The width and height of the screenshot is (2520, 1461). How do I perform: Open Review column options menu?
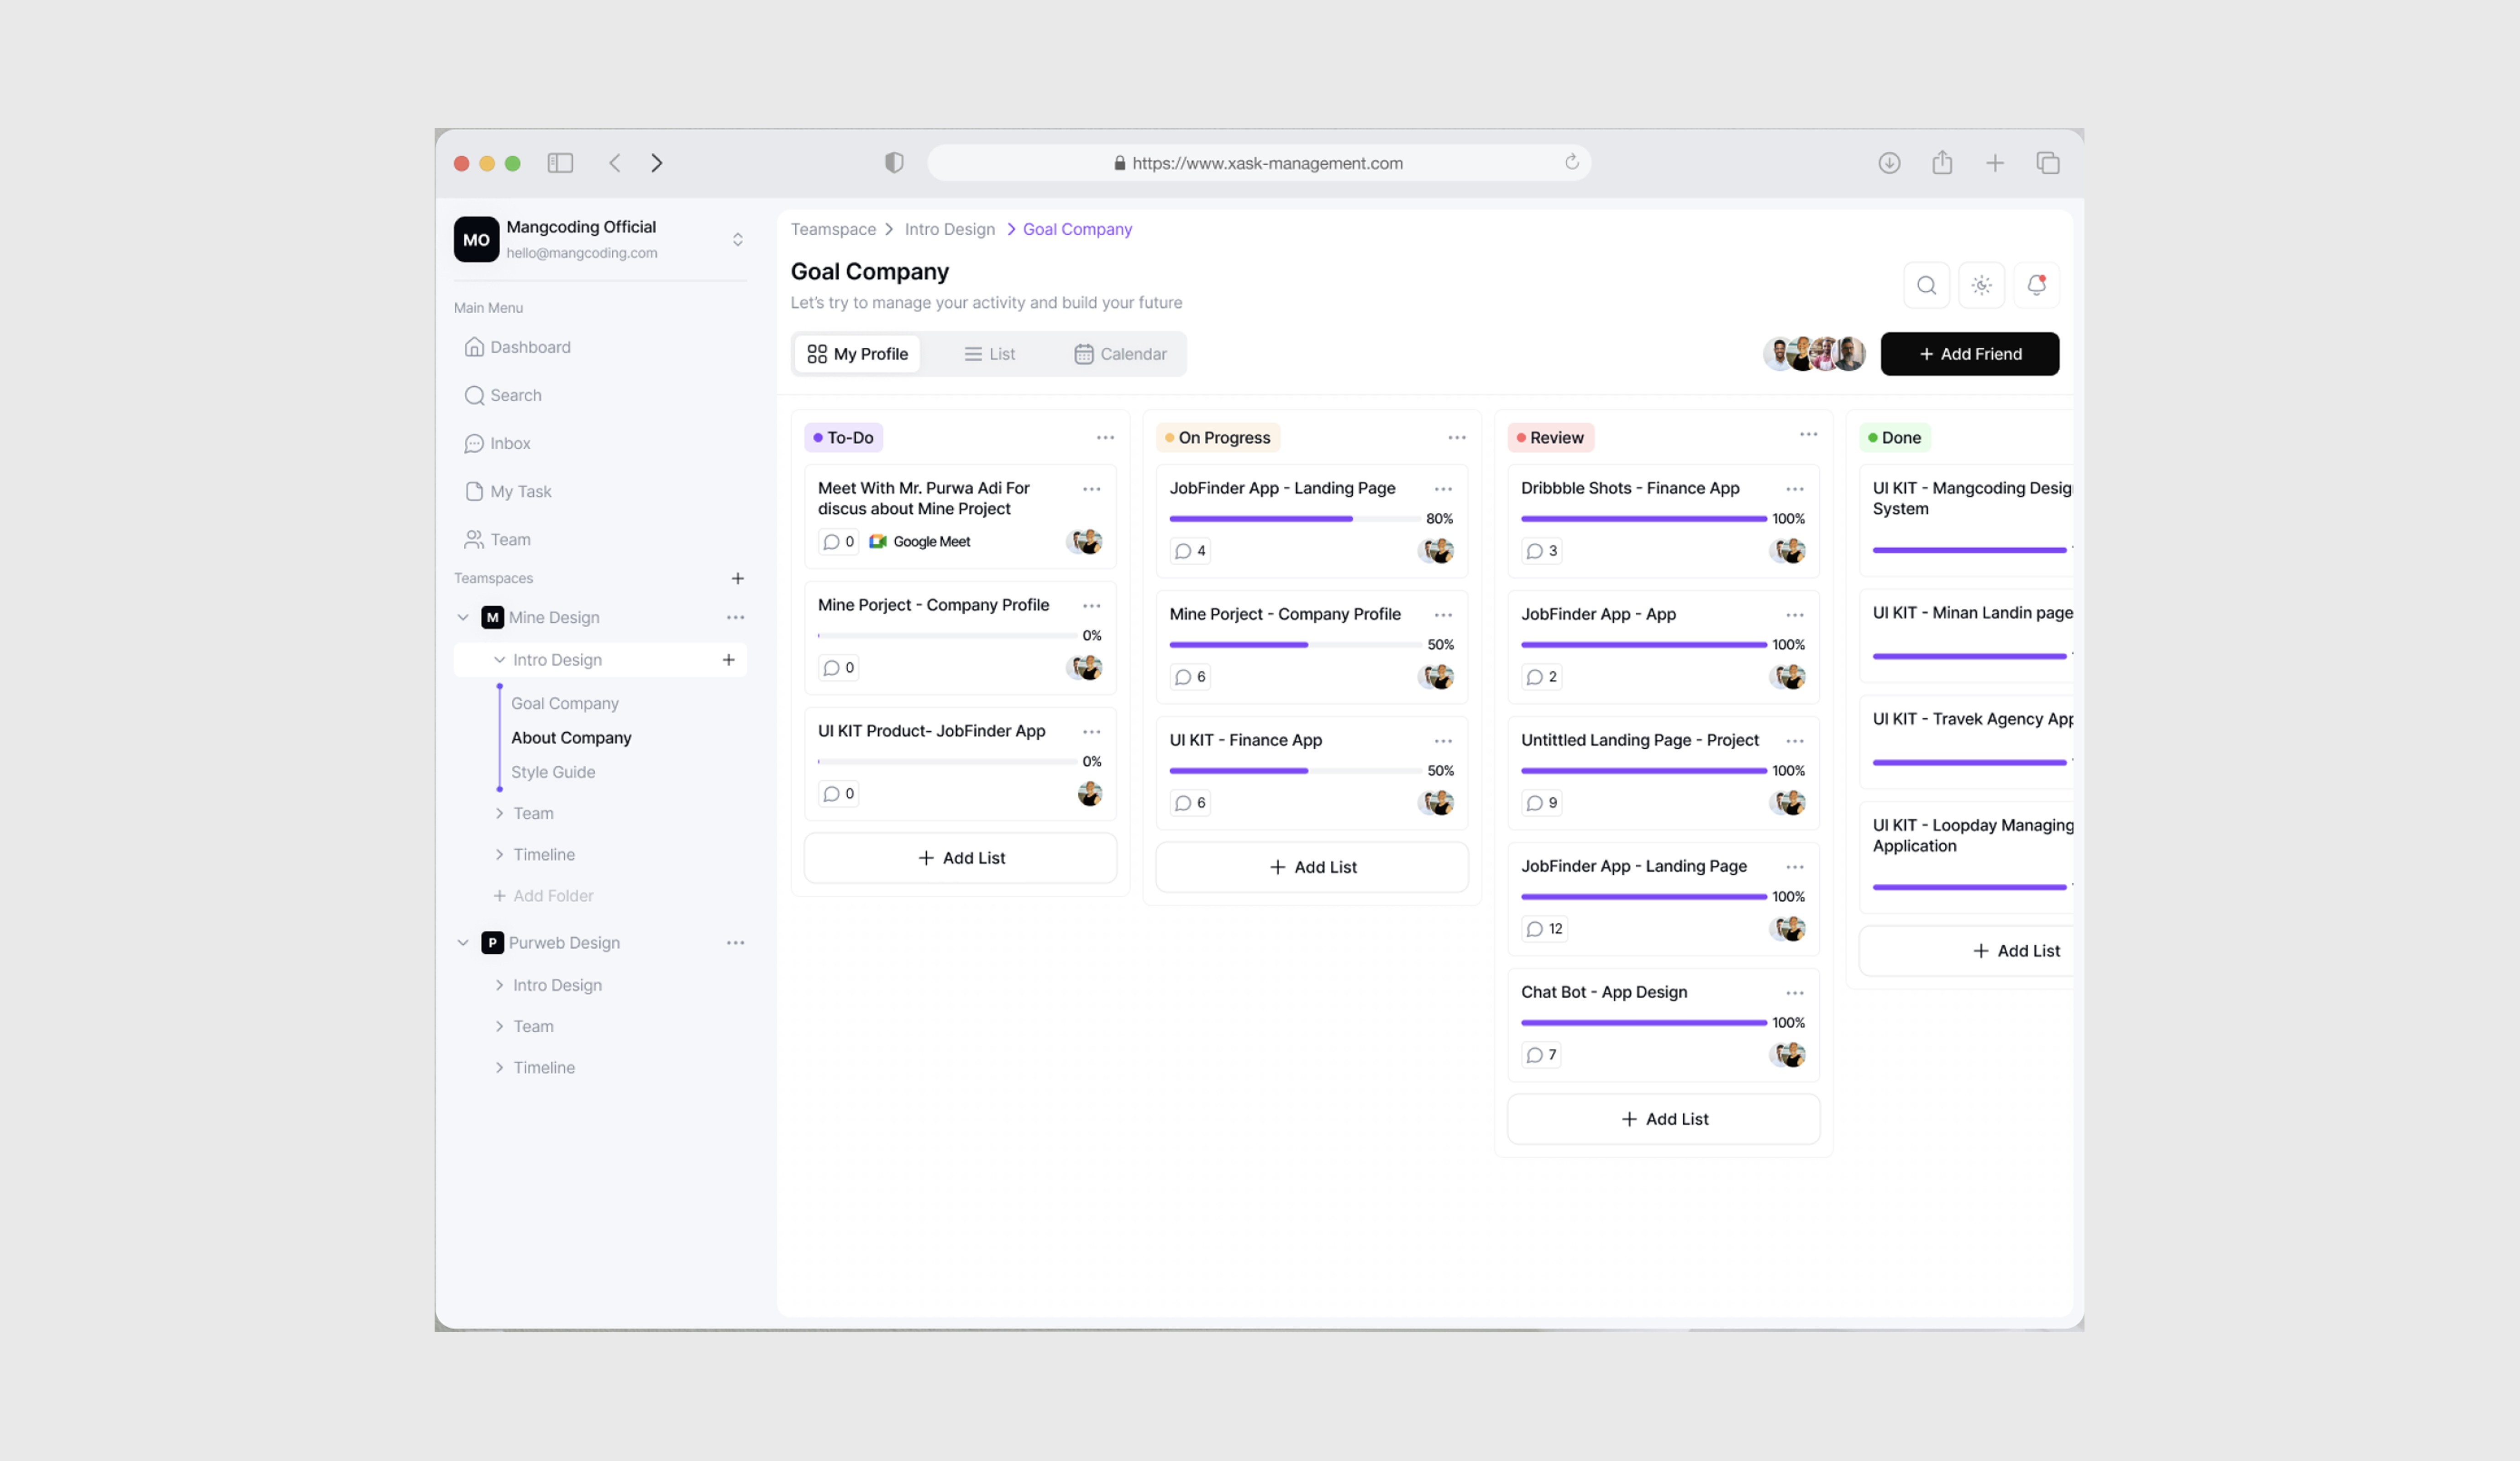(x=1809, y=435)
